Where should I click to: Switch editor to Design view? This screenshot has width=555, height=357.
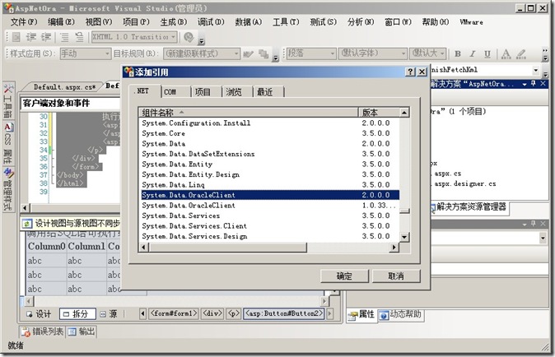click(x=39, y=314)
